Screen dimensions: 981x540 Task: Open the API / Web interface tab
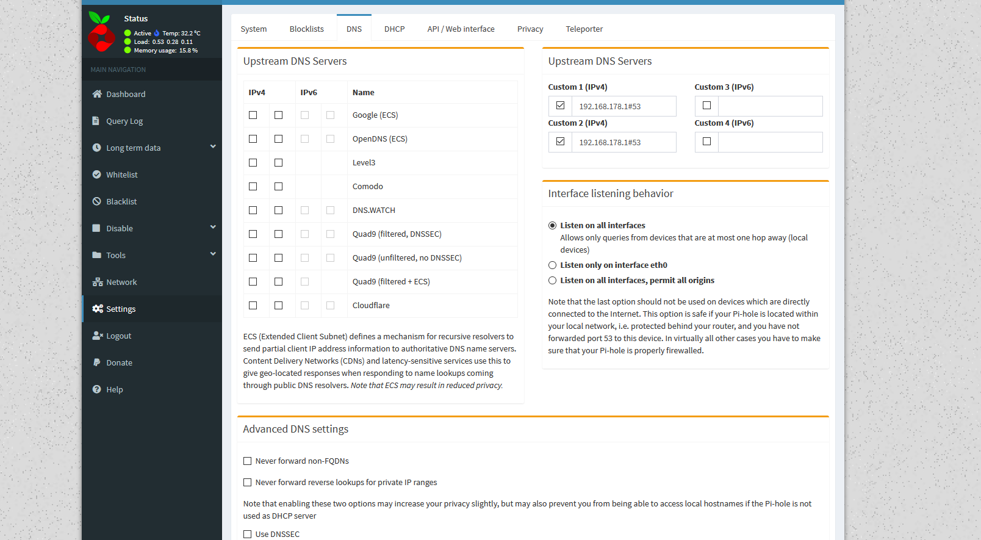point(461,29)
